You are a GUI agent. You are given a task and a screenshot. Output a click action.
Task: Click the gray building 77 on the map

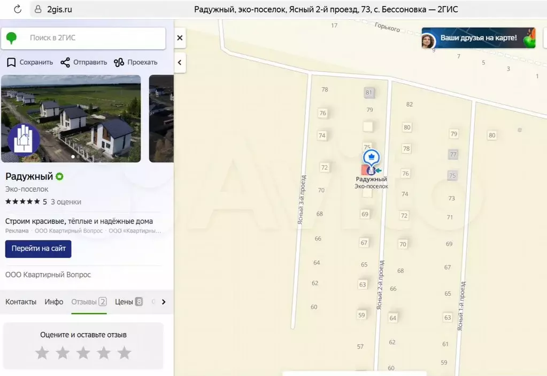pos(453,154)
